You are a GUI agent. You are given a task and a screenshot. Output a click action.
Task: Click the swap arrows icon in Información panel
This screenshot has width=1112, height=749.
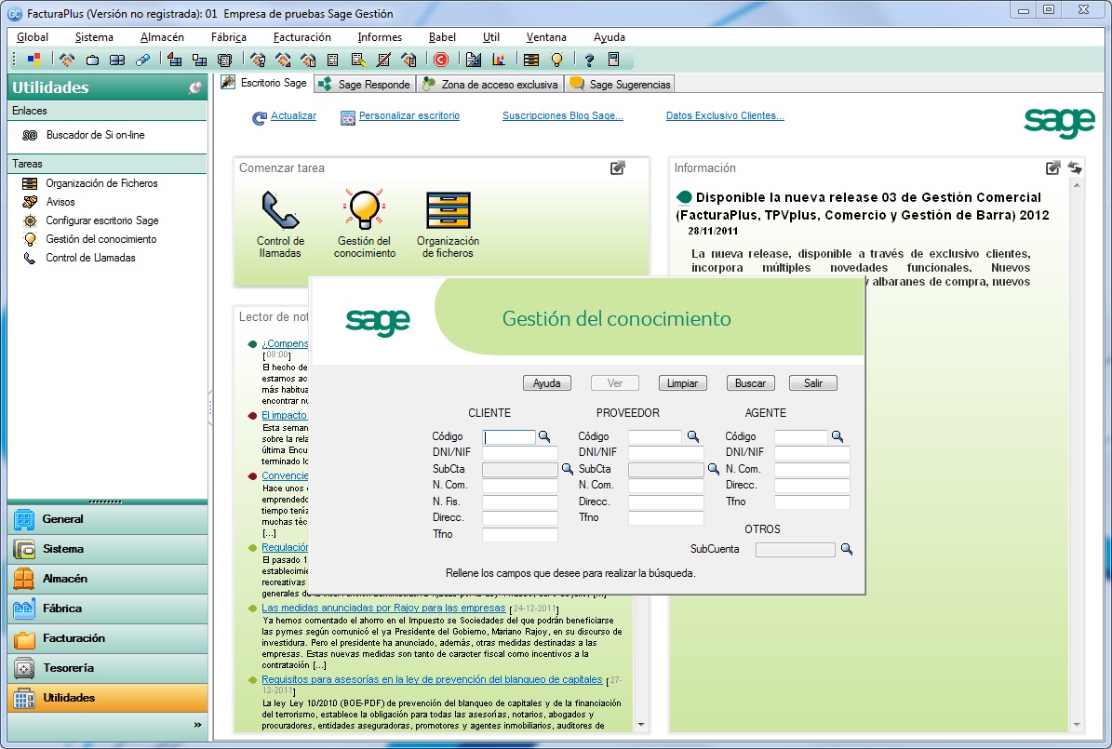point(1075,168)
